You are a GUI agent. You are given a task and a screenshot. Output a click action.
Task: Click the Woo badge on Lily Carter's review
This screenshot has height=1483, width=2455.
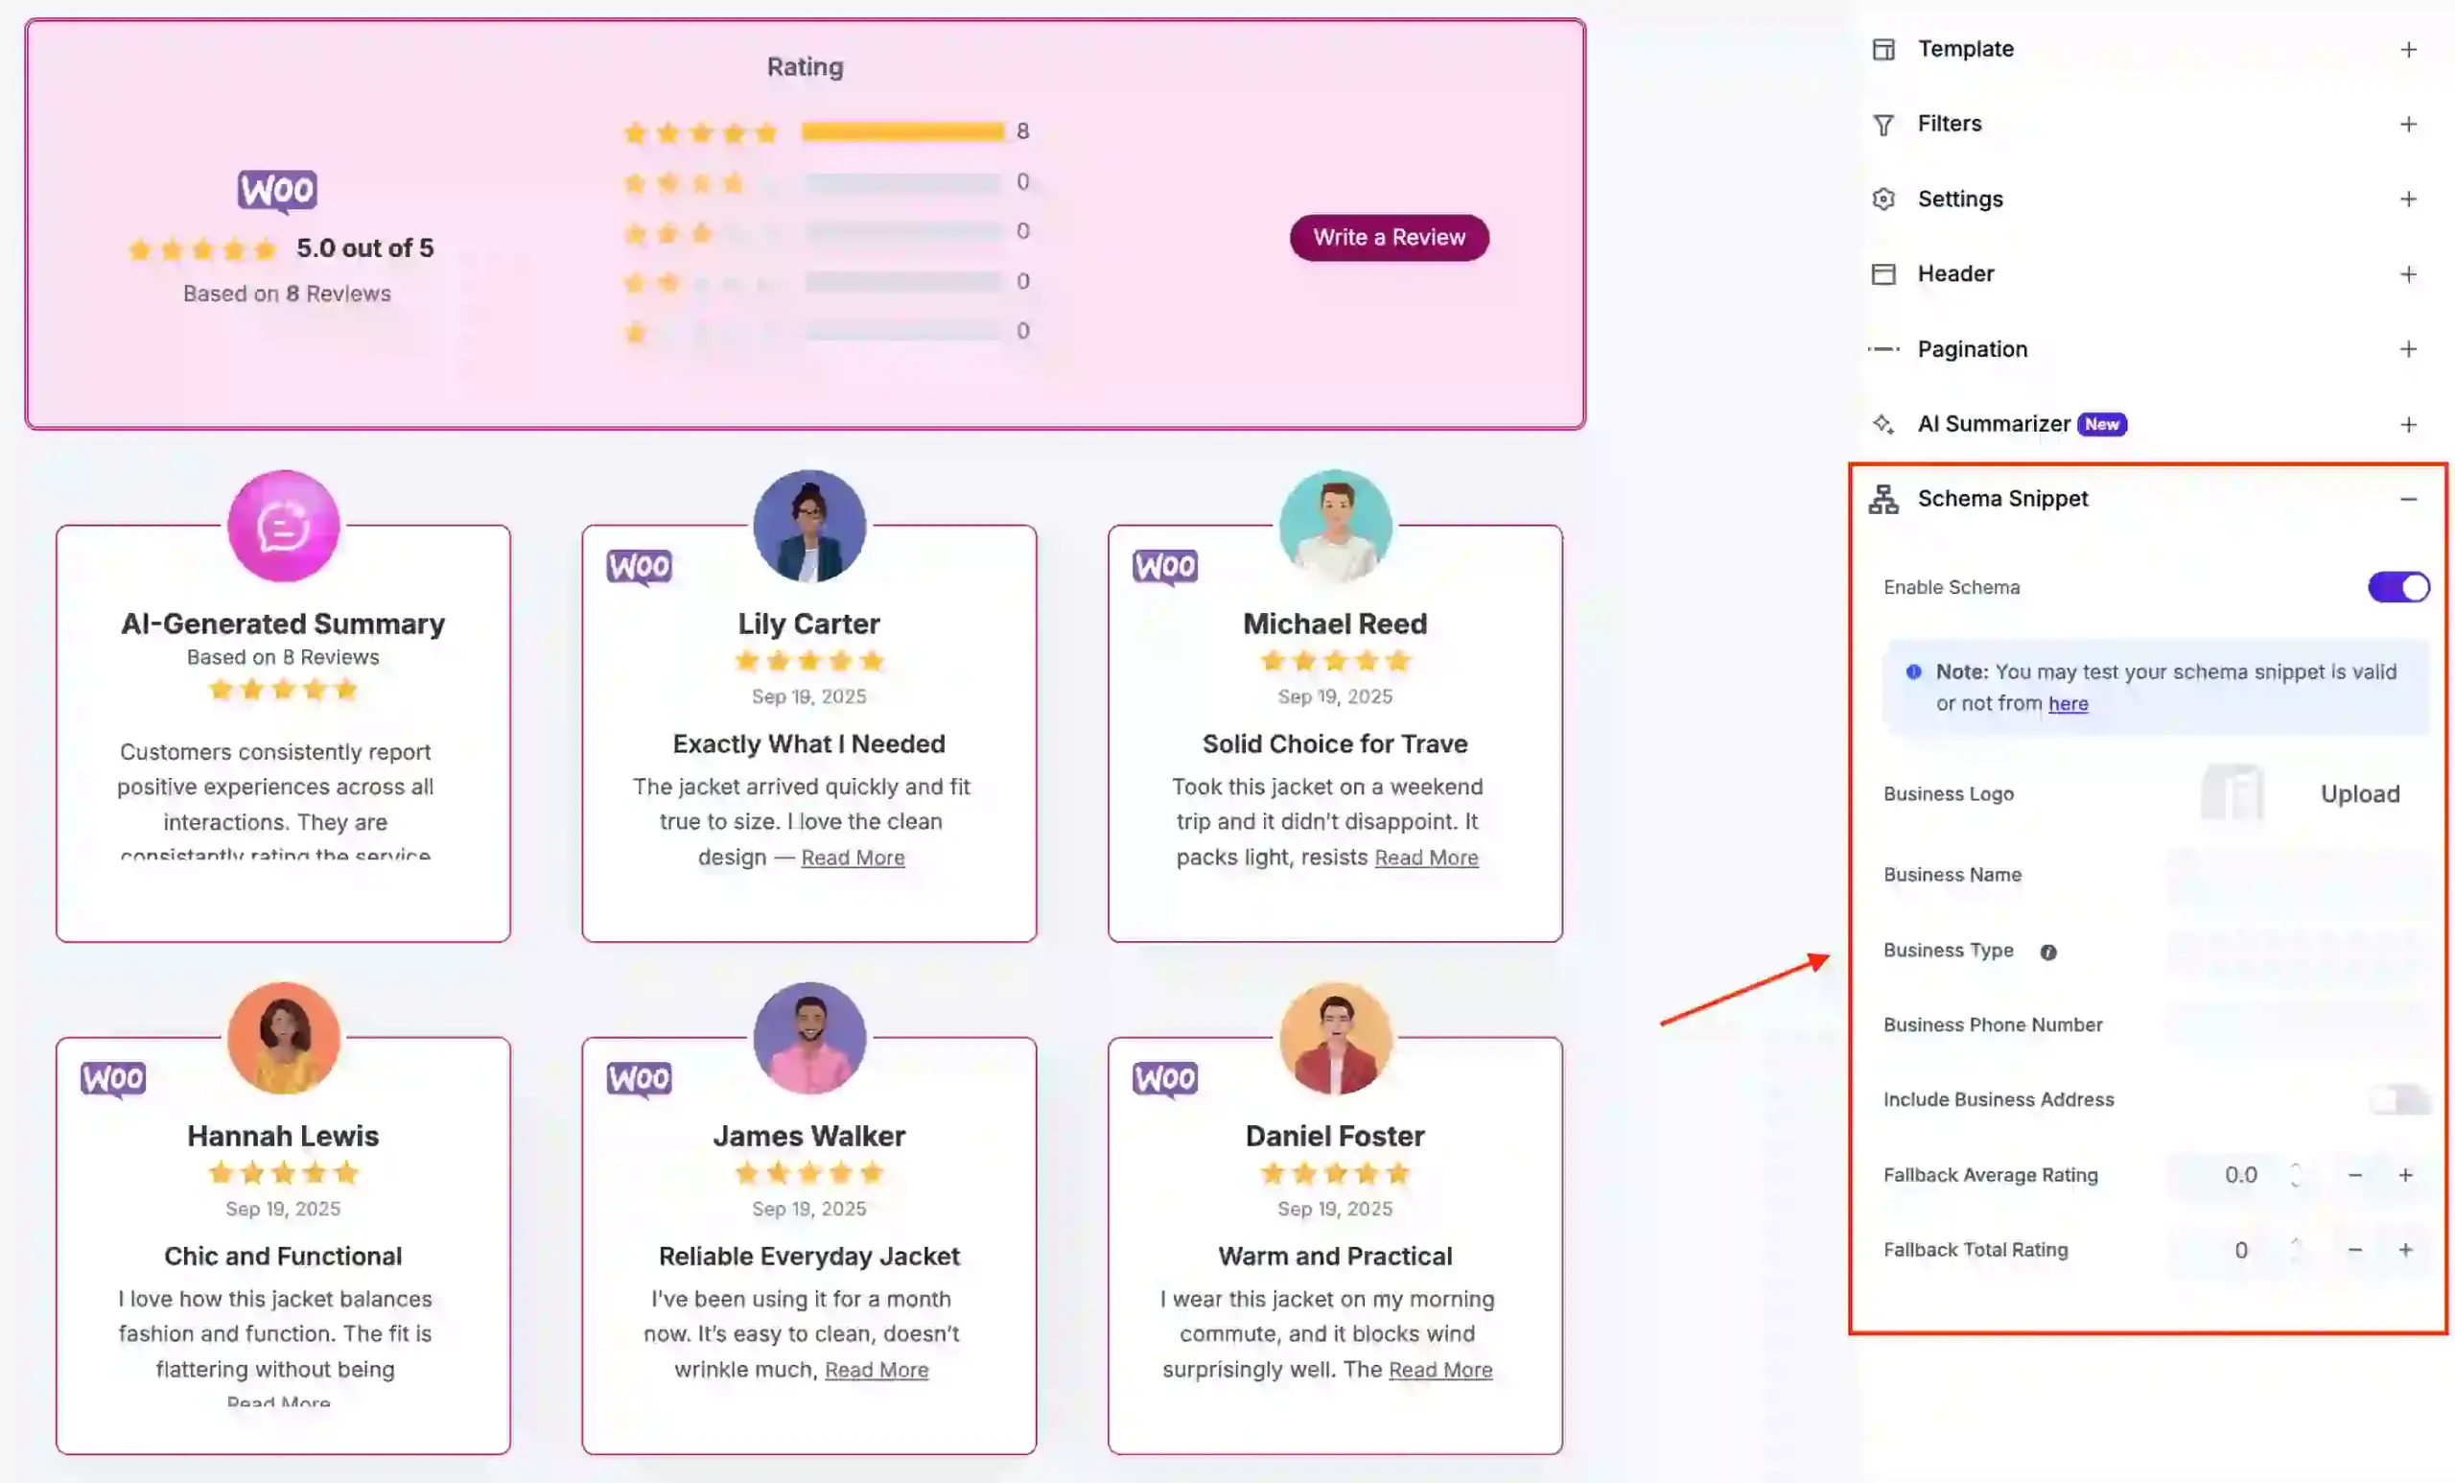click(x=639, y=566)
